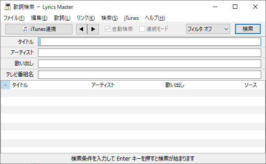Click the sort arrow column header
Viewport: 266px width, 164px height.
pos(5,85)
